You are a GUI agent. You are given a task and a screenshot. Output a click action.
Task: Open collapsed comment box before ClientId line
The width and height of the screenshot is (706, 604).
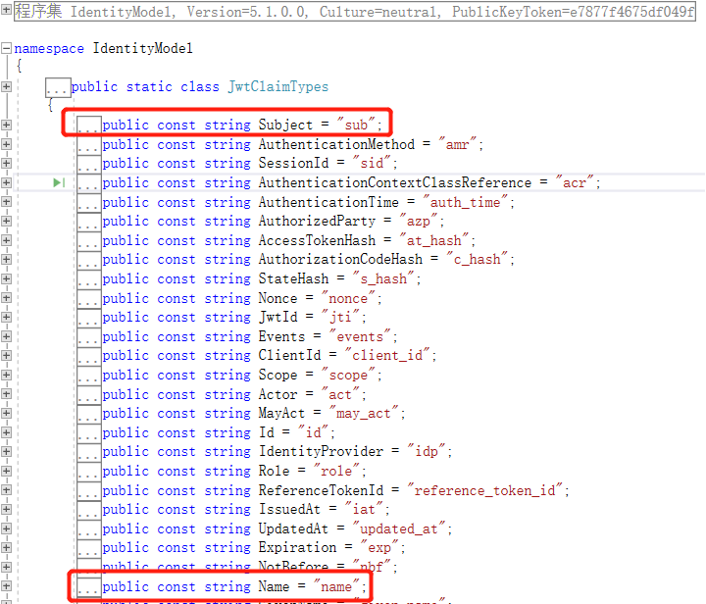[x=88, y=356]
